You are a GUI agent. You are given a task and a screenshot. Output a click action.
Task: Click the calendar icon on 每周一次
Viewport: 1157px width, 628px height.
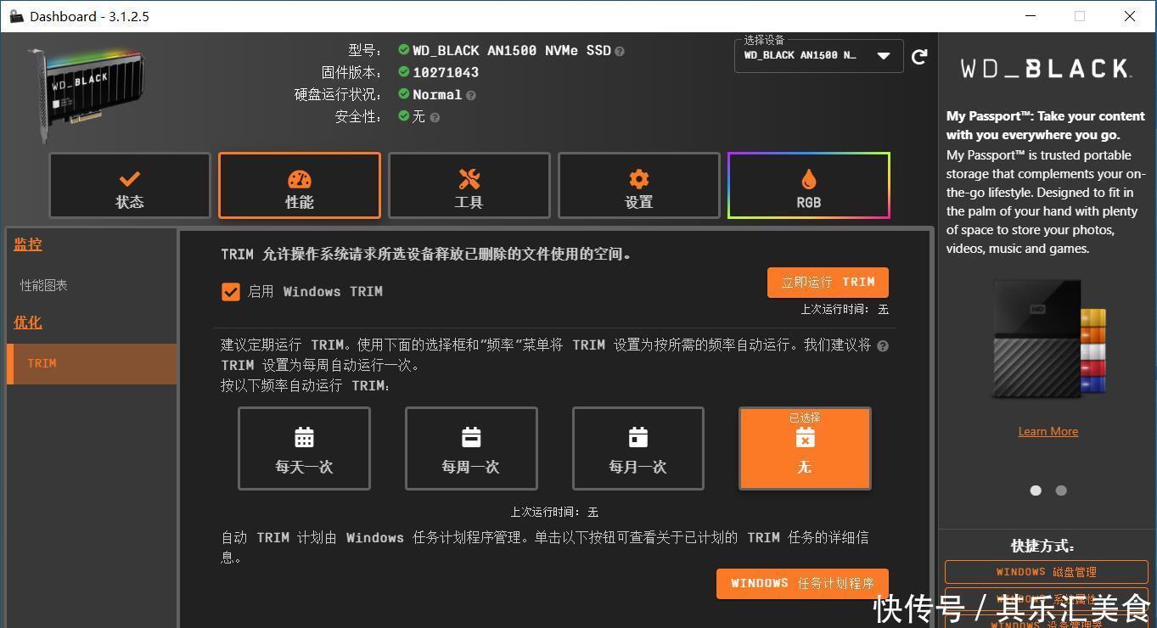(x=471, y=437)
